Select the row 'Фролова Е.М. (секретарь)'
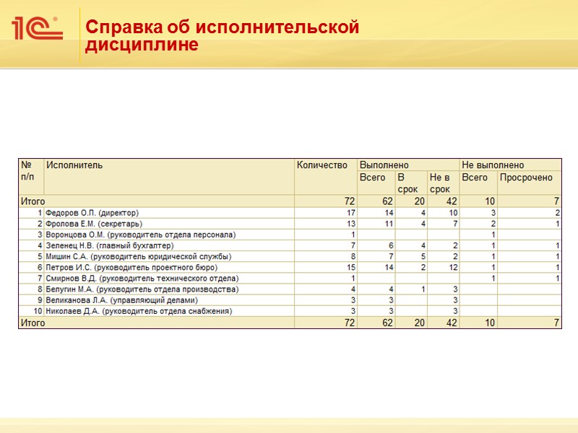Viewport: 578px width, 433px height. click(x=290, y=224)
